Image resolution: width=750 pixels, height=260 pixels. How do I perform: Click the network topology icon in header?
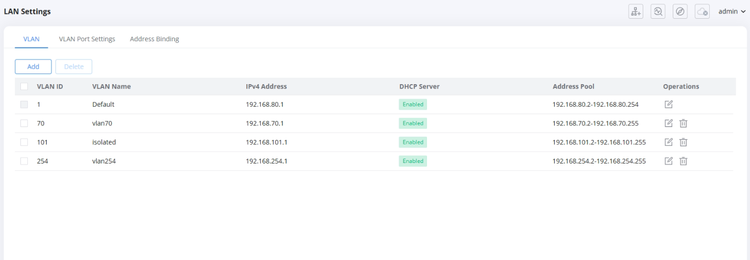[636, 12]
